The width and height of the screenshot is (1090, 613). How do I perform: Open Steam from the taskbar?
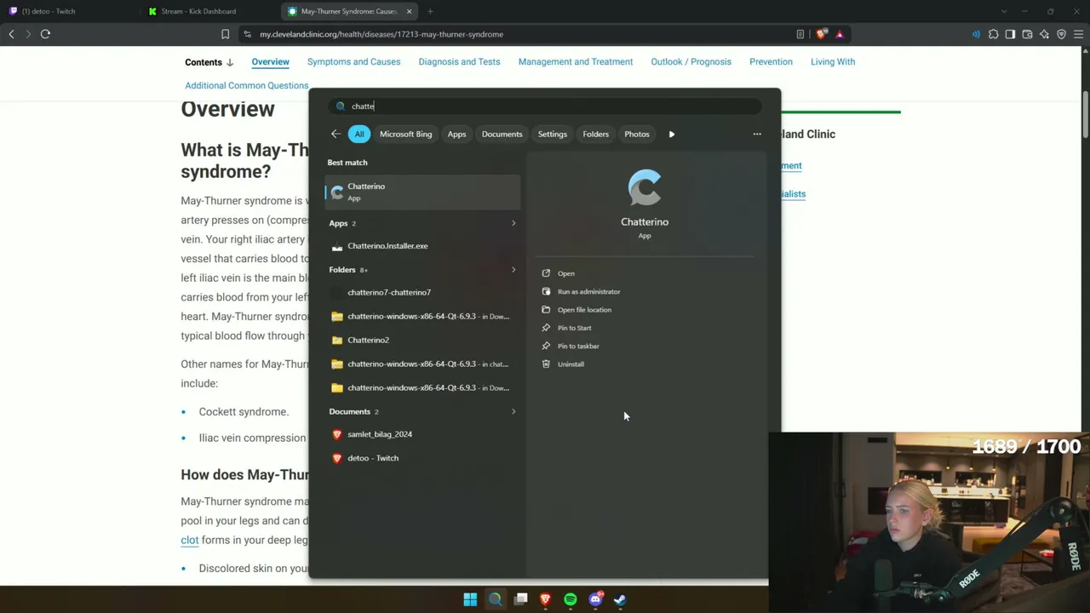[620, 599]
